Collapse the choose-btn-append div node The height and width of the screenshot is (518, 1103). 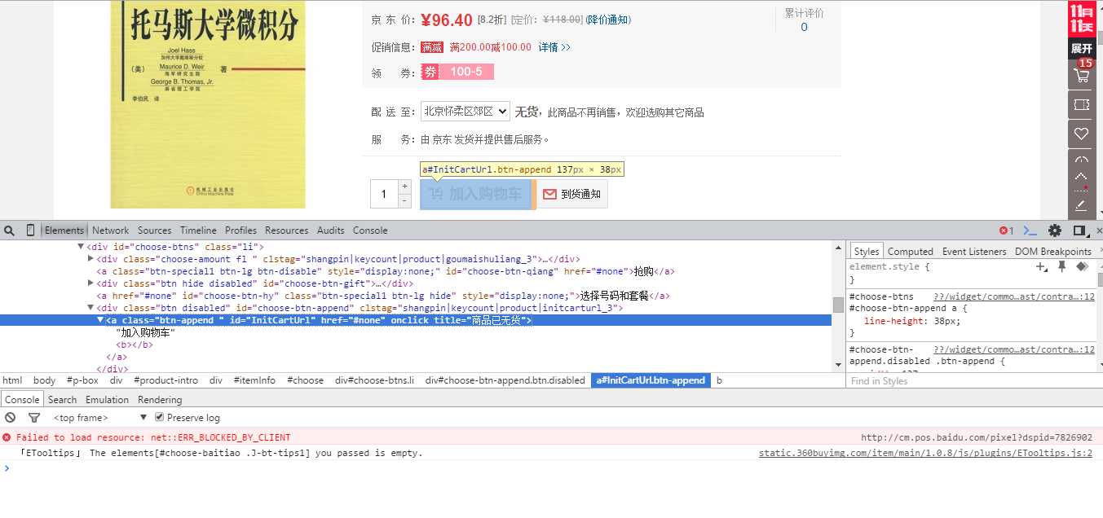click(x=90, y=308)
